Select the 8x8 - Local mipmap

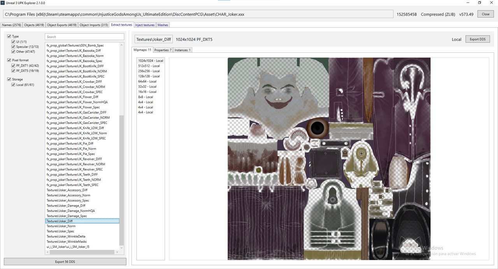[x=146, y=97]
